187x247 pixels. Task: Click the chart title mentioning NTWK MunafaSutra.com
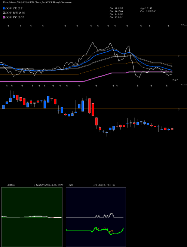[37, 2]
